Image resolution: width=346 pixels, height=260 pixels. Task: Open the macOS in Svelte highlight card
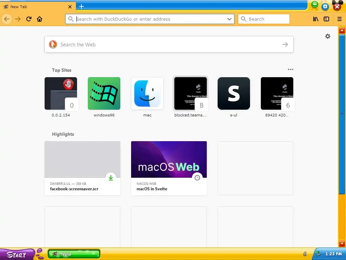[169, 168]
